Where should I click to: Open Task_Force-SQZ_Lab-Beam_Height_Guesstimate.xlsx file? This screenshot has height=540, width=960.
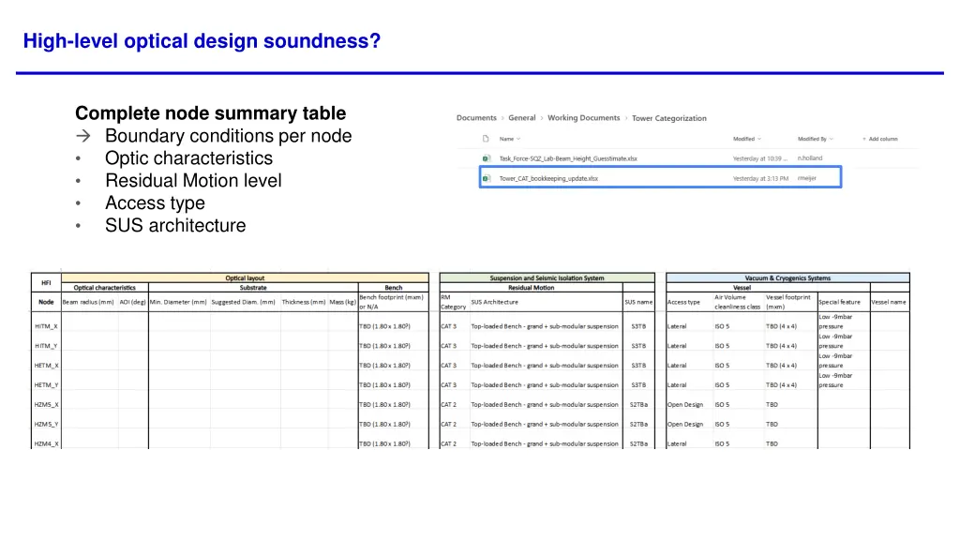[x=568, y=158]
